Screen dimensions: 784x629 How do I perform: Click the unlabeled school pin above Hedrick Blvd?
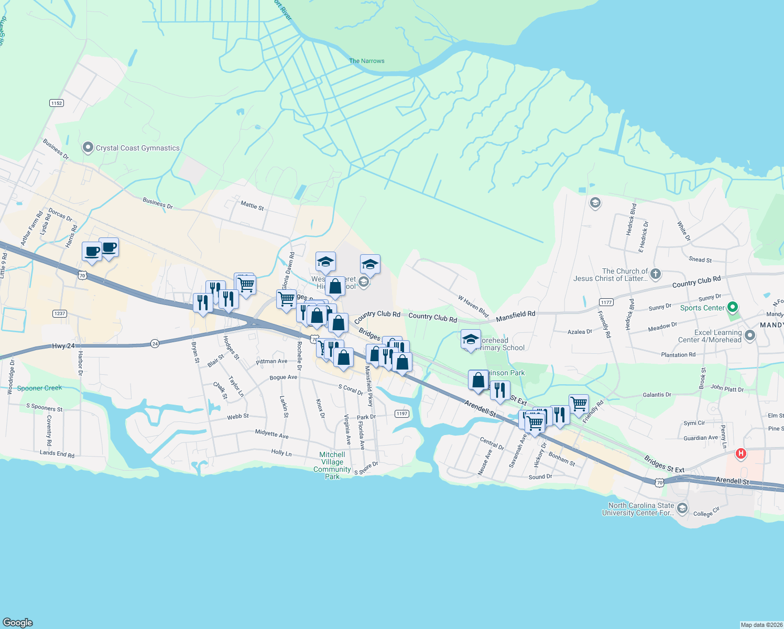[595, 203]
